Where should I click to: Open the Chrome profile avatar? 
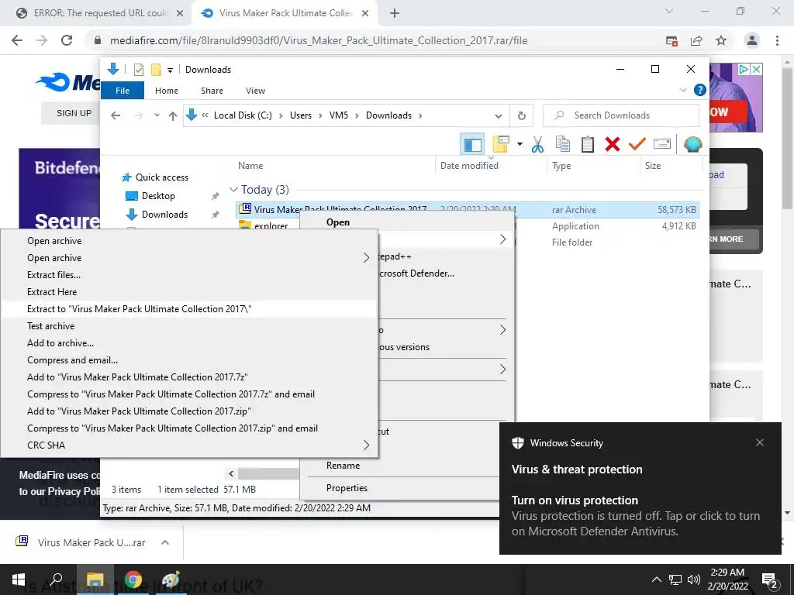[x=752, y=40]
